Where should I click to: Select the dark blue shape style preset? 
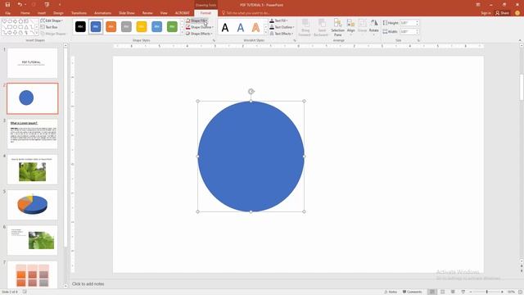pyautogui.click(x=96, y=27)
